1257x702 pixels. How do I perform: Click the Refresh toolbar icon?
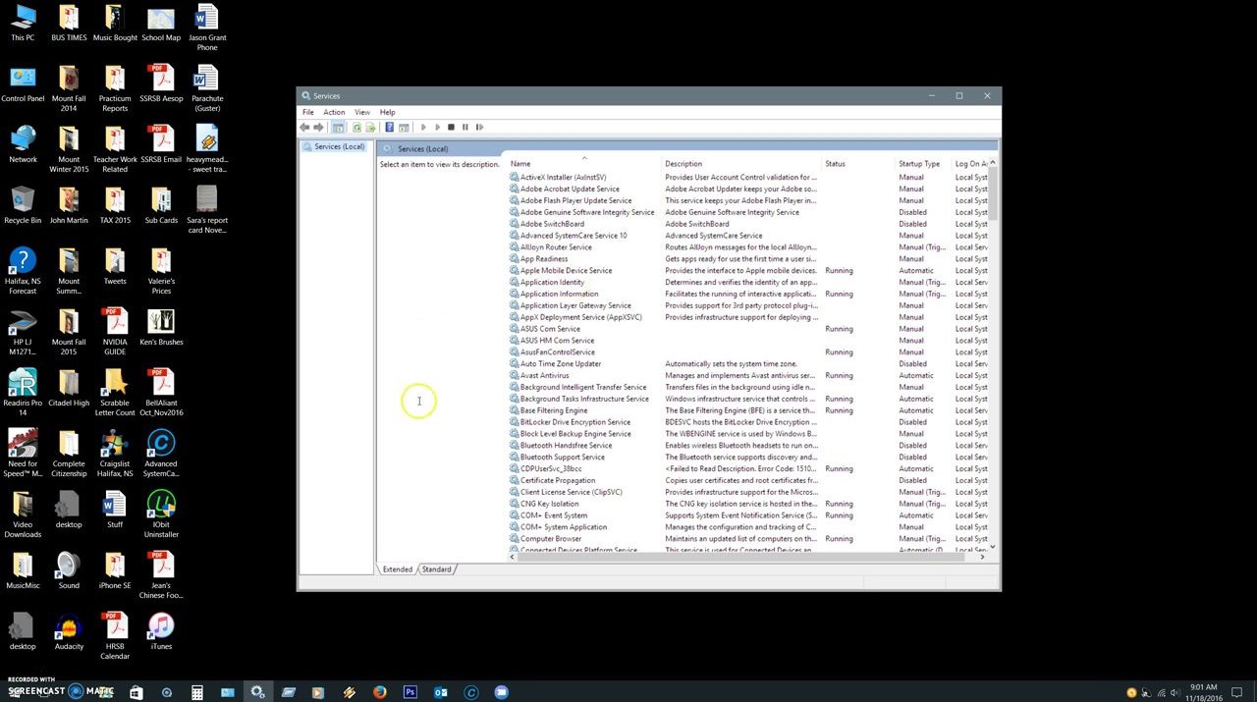[x=356, y=128]
